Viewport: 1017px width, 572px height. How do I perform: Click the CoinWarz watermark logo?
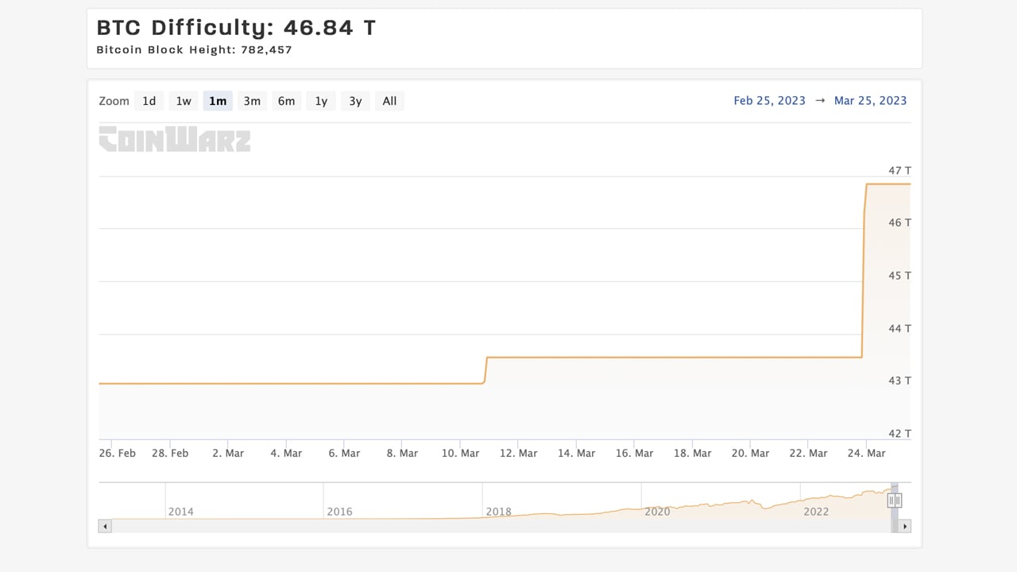(x=174, y=140)
